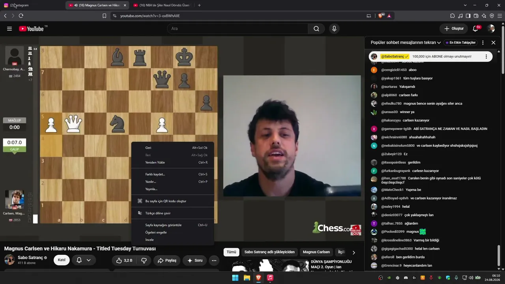Bookmark this page with the bookmark icon

tap(104, 16)
